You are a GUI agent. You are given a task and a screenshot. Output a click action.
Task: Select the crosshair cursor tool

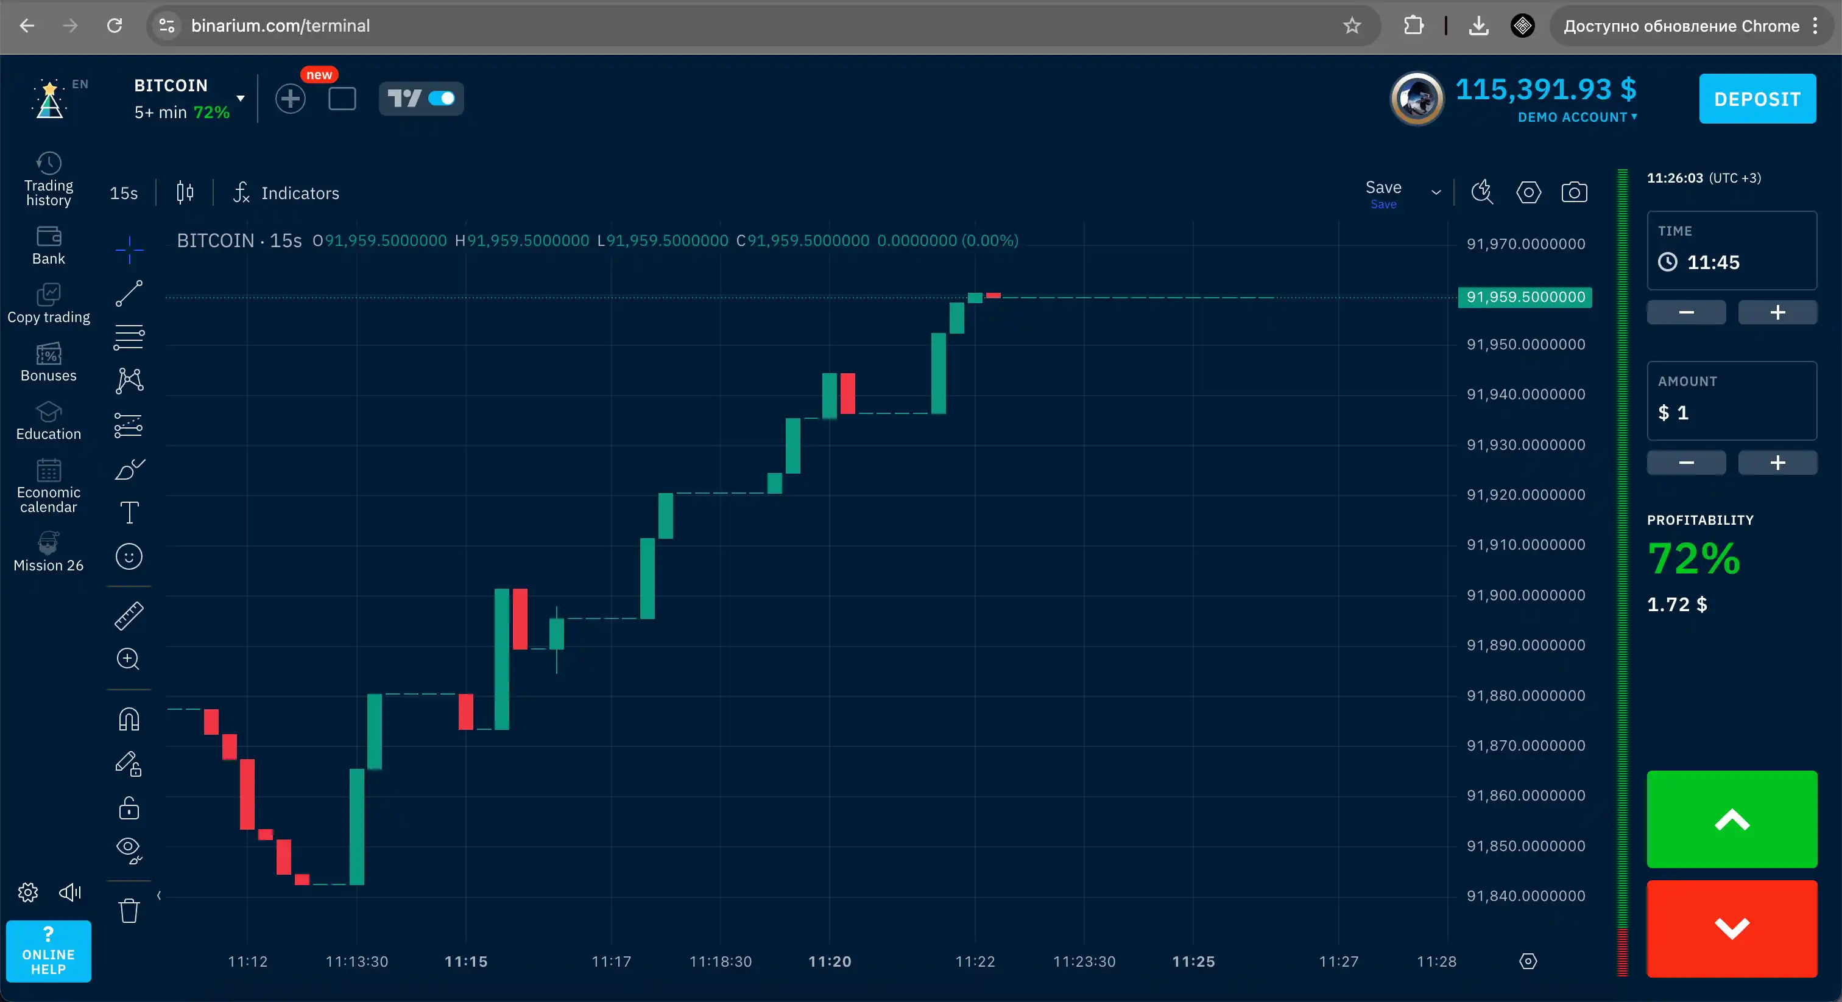point(129,250)
